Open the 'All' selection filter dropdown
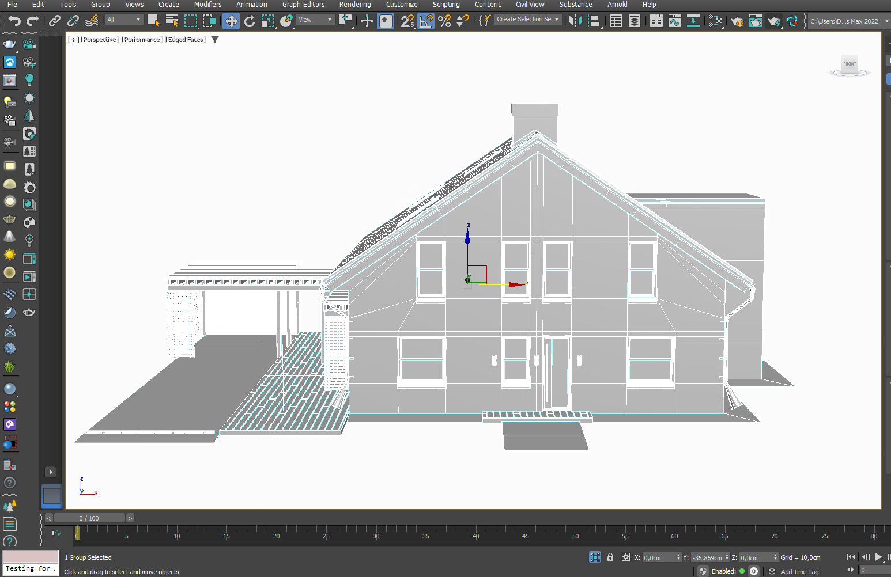This screenshot has height=577, width=891. coord(123,20)
